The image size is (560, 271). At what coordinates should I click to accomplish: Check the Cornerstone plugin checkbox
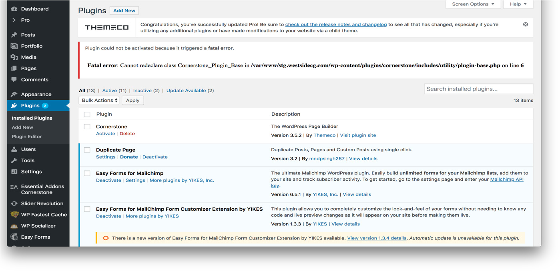[87, 127]
